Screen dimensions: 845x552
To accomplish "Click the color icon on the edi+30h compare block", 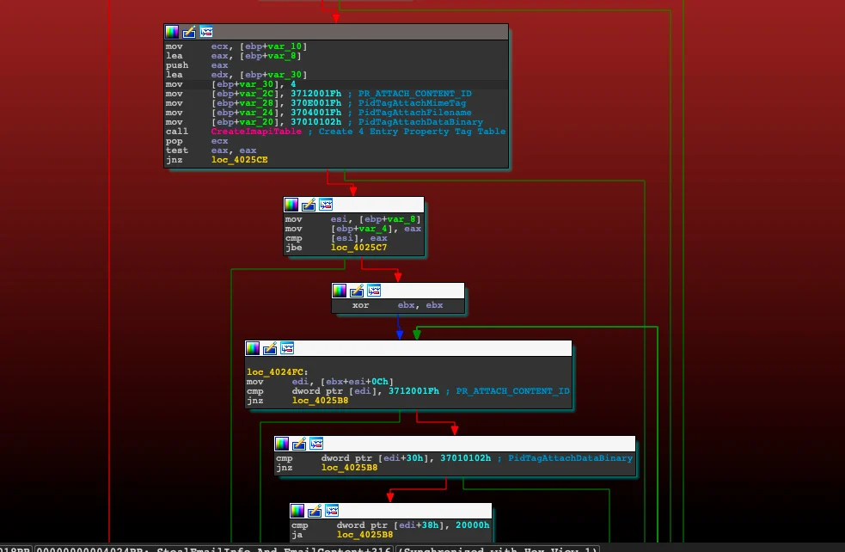I will point(282,444).
